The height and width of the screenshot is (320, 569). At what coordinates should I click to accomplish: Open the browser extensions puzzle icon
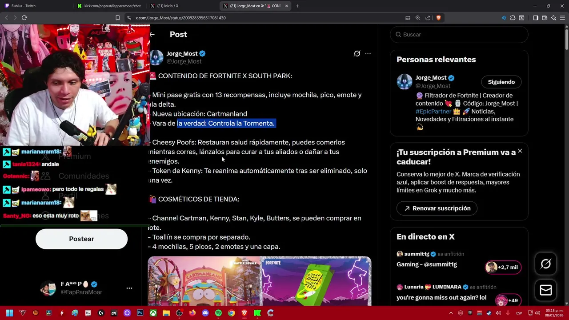tap(513, 18)
